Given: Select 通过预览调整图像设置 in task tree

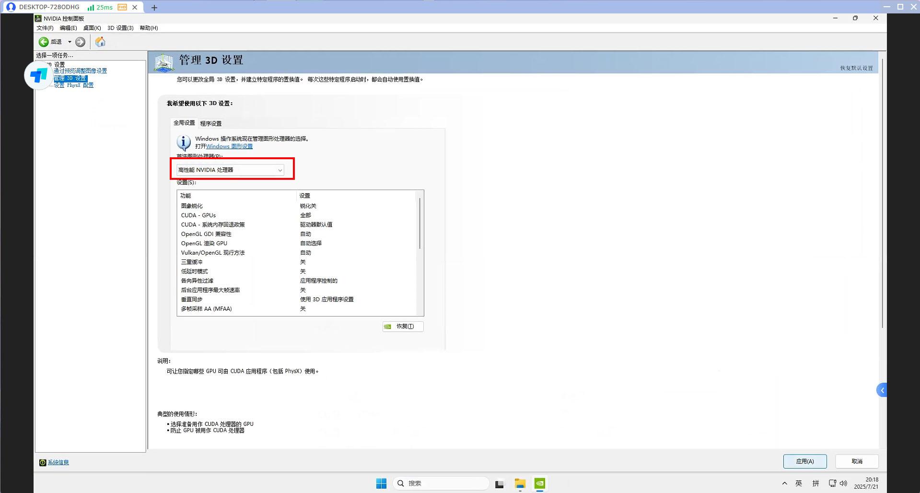Looking at the screenshot, I should [80, 71].
